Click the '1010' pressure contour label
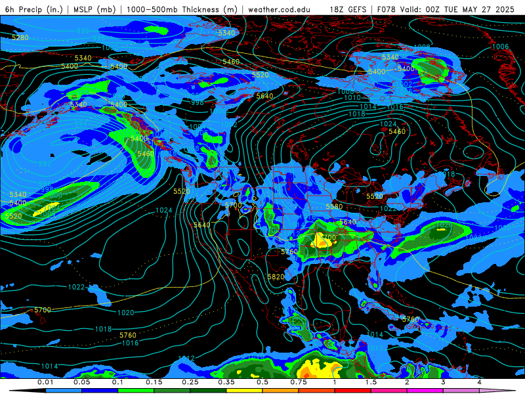Screen dimensions: 525x394 tap(352, 97)
